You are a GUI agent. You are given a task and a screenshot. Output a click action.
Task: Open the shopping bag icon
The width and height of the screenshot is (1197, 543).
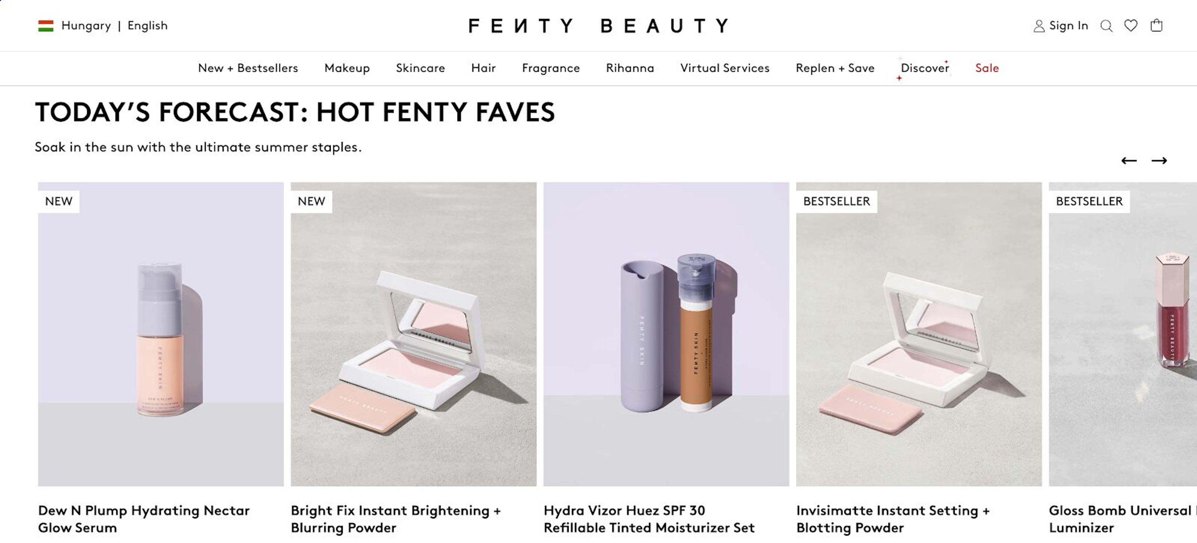coord(1156,26)
